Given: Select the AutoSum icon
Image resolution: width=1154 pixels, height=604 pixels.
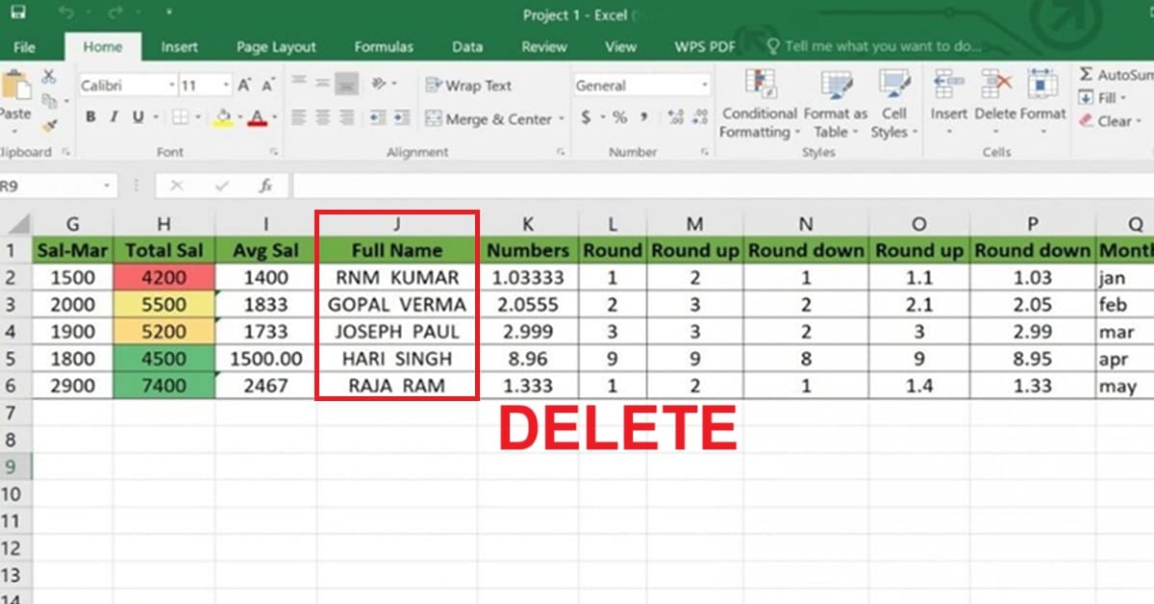Looking at the screenshot, I should (1087, 74).
